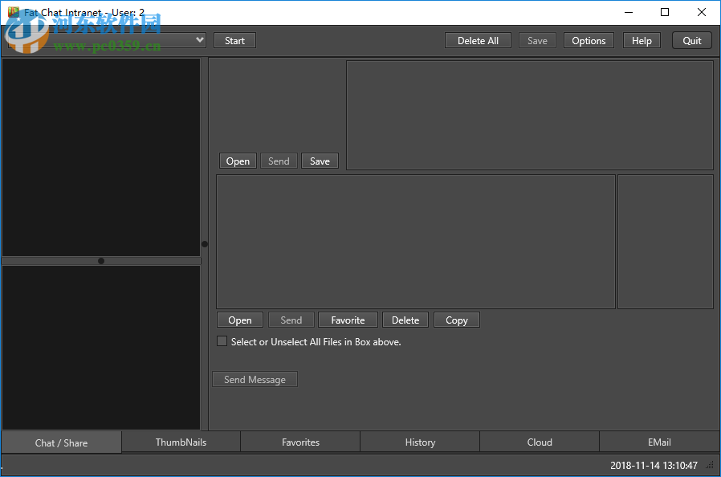721x477 pixels.
Task: Open the user selection dropdown at top left
Action: [107, 40]
